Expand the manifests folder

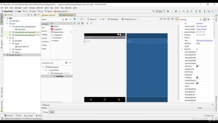point(7,21)
